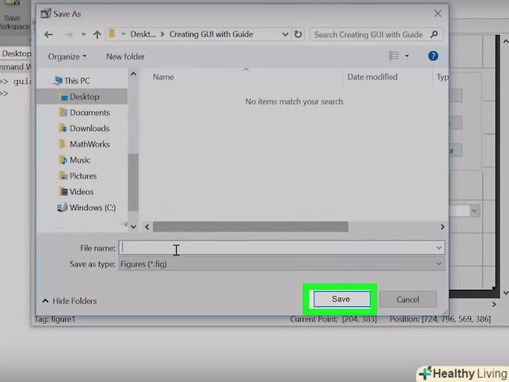This screenshot has height=382, width=509.
Task: Sort by the Name column header
Action: (164, 77)
